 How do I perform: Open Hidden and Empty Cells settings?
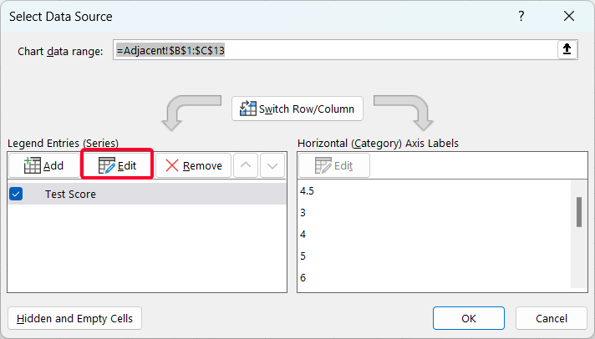(75, 318)
